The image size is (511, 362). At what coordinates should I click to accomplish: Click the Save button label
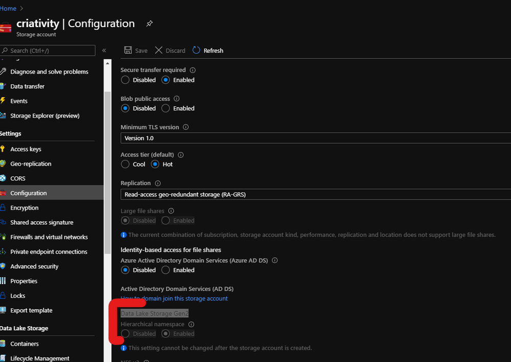point(141,51)
